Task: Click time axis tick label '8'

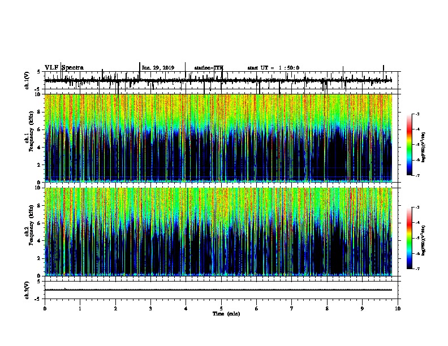Action: (327, 309)
